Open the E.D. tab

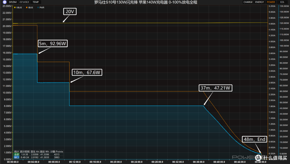pos(282,2)
